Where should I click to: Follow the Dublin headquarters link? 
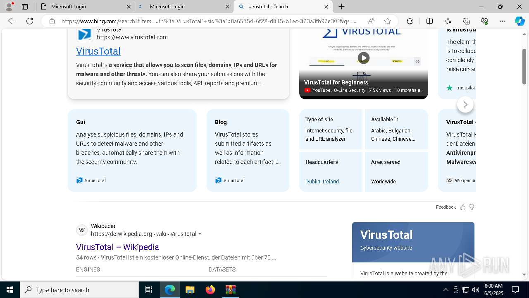(x=312, y=182)
